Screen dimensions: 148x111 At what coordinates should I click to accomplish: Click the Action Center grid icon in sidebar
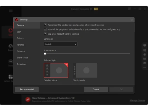[11, 77]
